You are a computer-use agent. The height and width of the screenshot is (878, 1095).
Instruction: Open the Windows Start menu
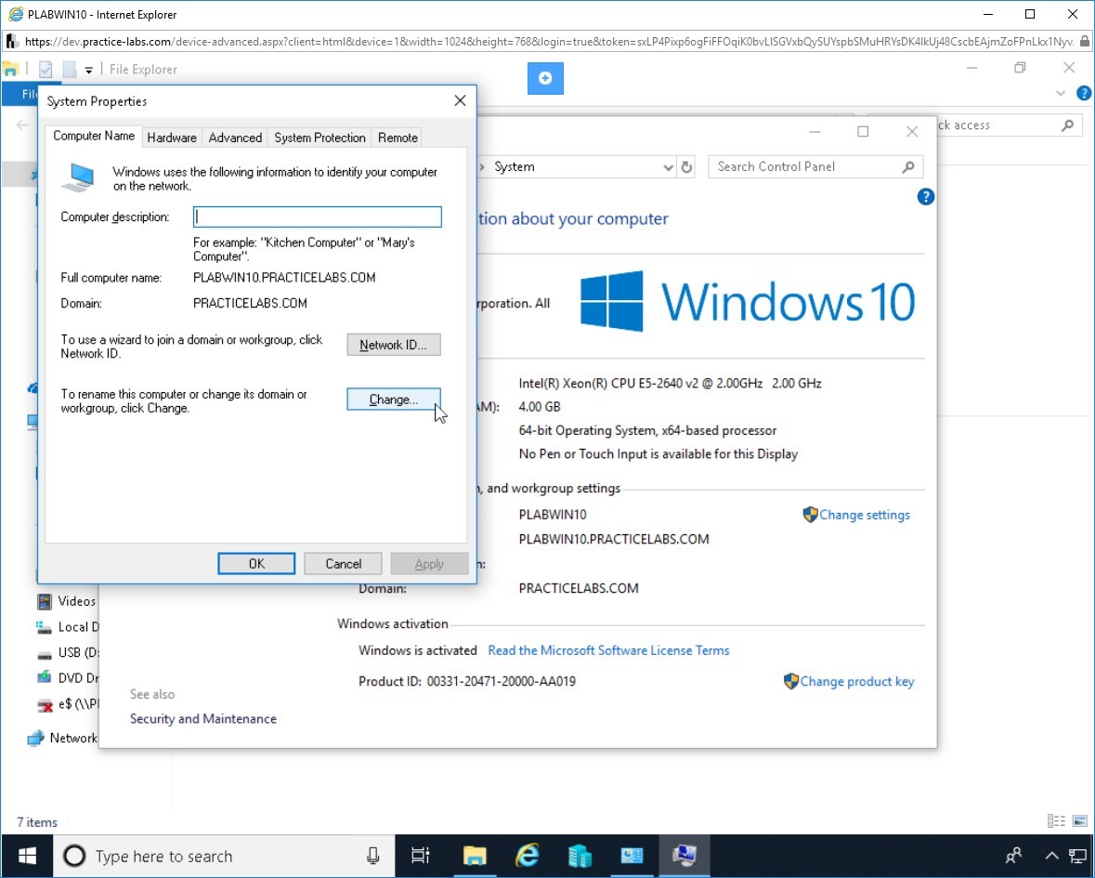(x=27, y=856)
